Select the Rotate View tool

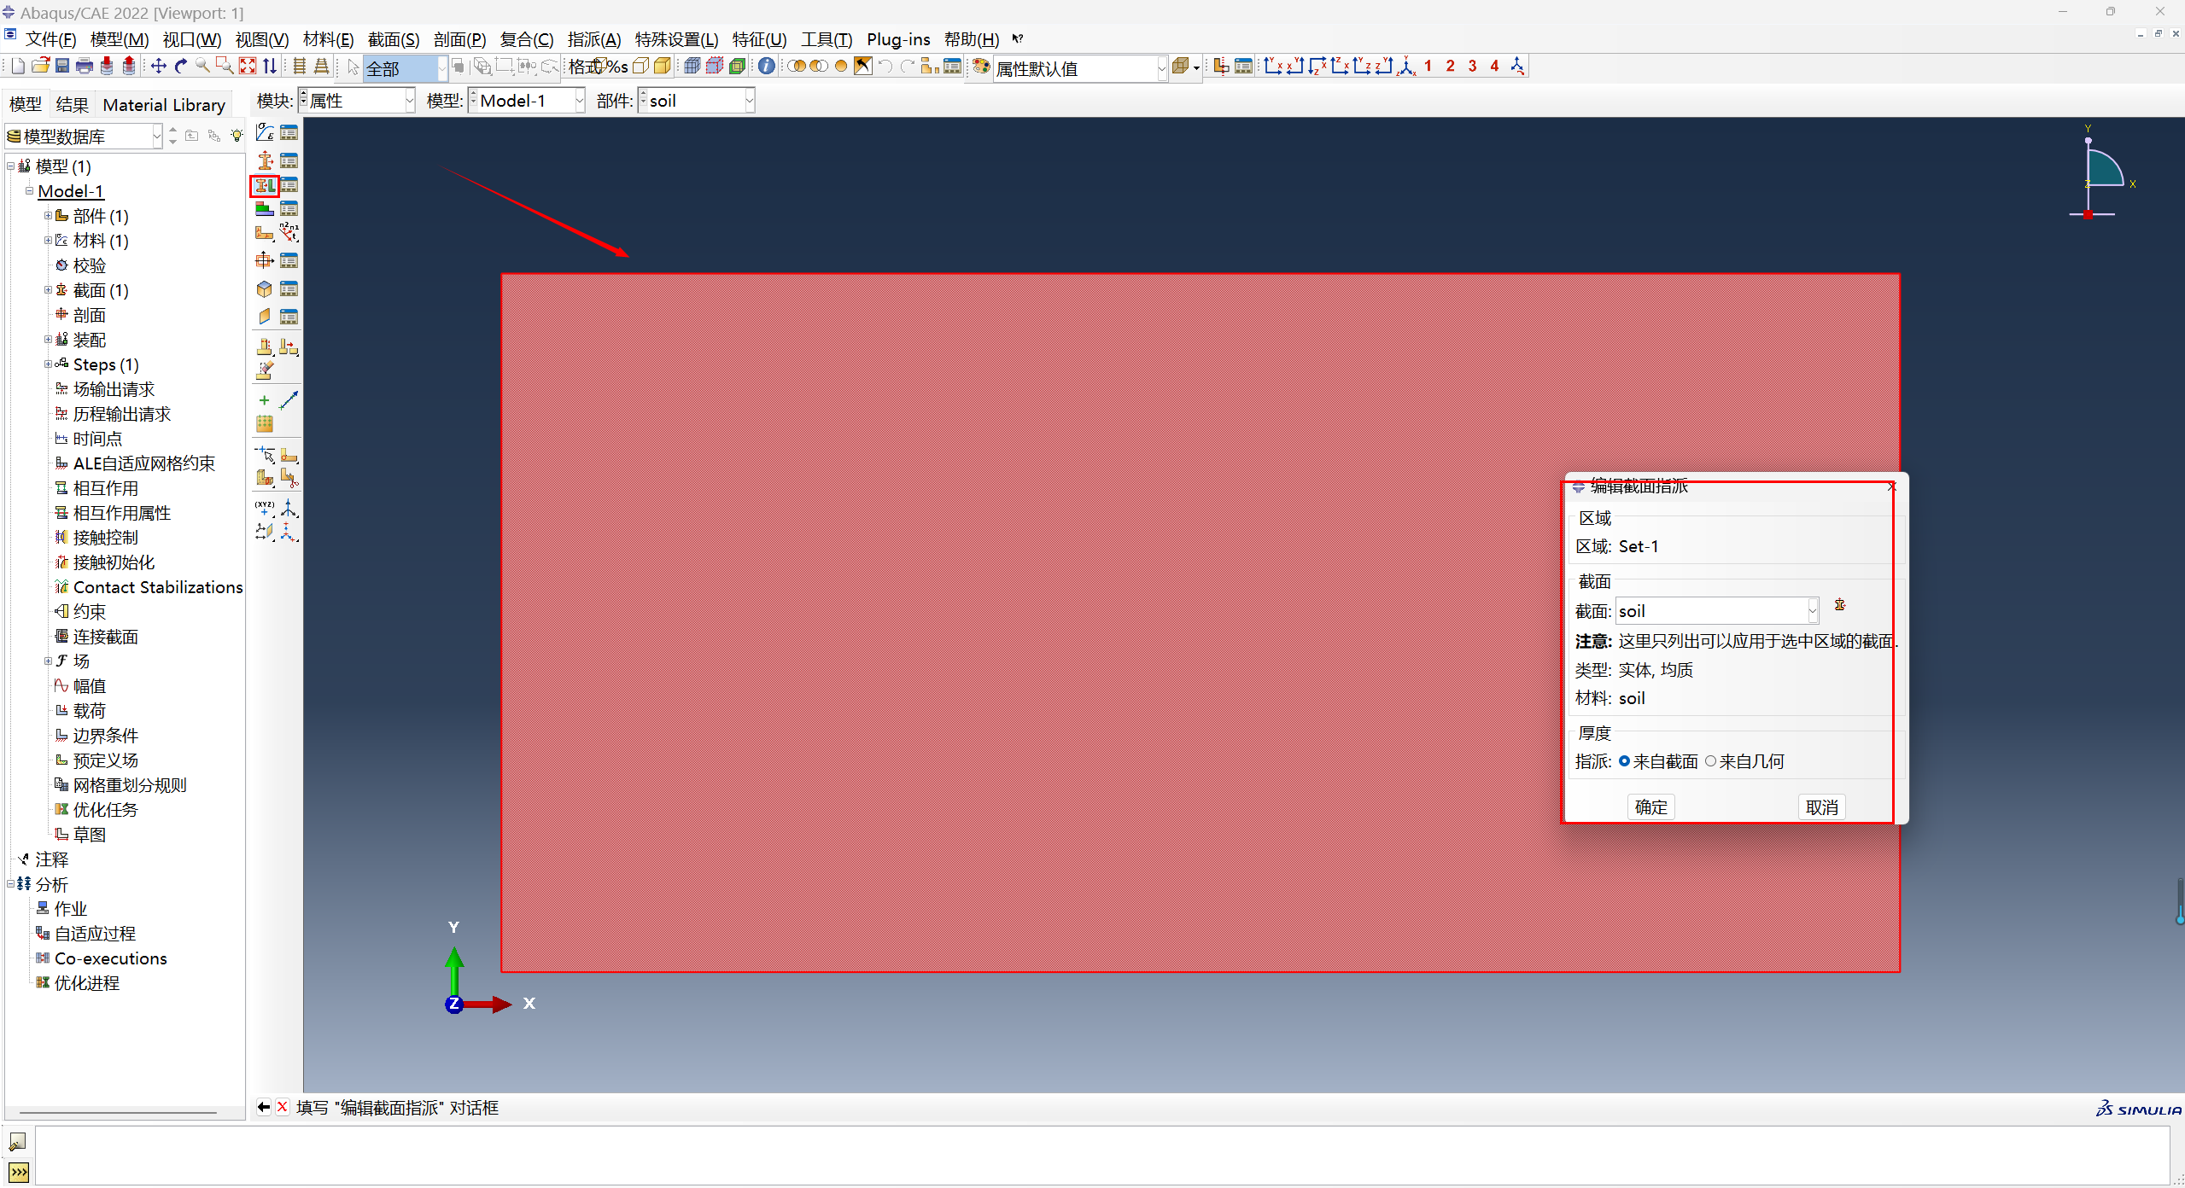pyautogui.click(x=181, y=66)
